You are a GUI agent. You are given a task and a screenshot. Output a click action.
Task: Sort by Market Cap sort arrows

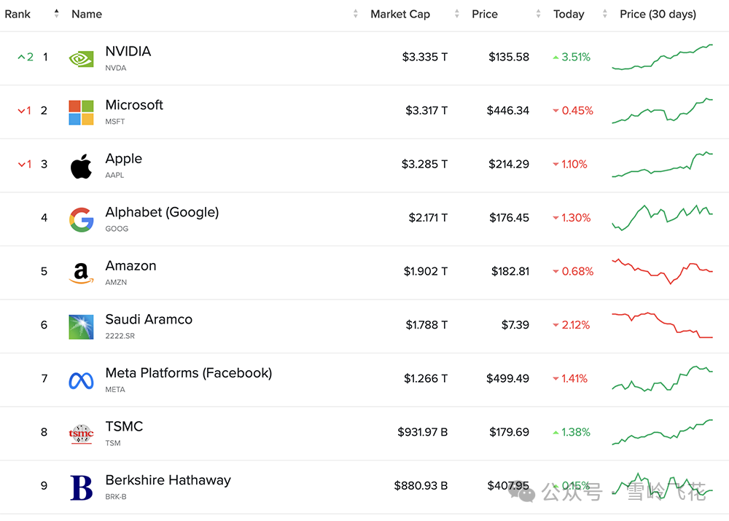point(456,13)
